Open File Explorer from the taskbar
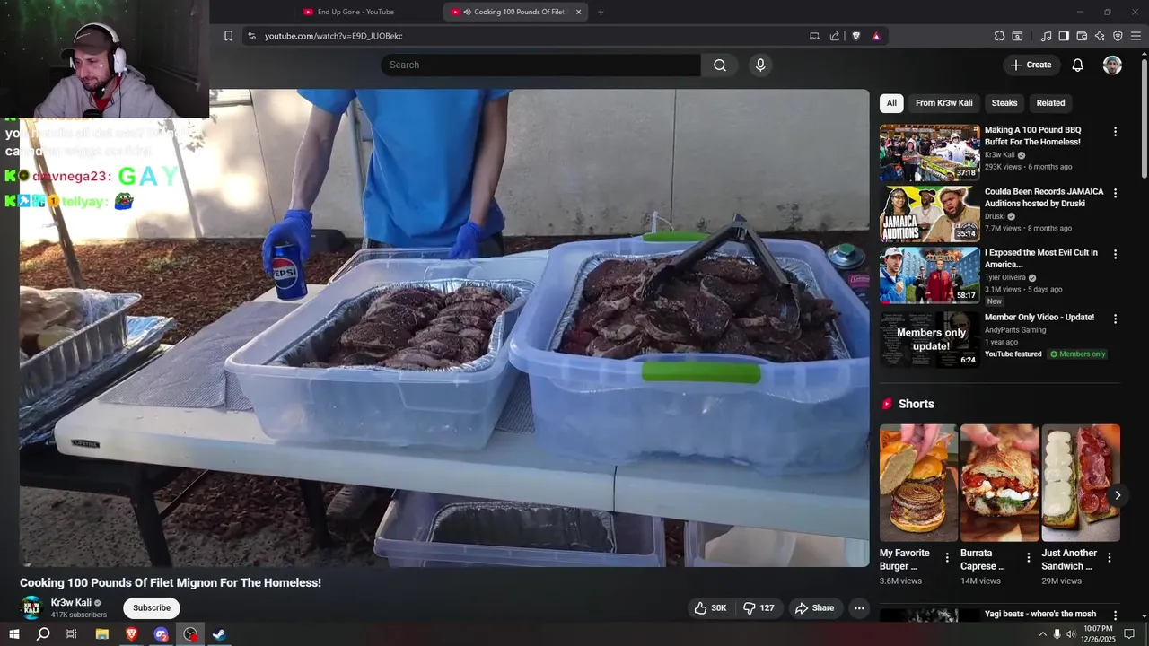 pos(102,634)
